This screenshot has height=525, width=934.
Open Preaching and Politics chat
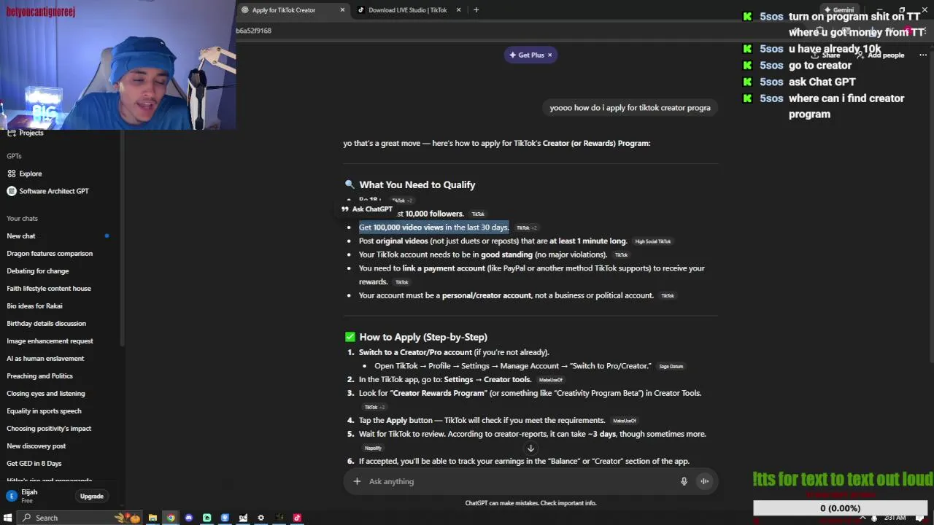click(x=39, y=376)
